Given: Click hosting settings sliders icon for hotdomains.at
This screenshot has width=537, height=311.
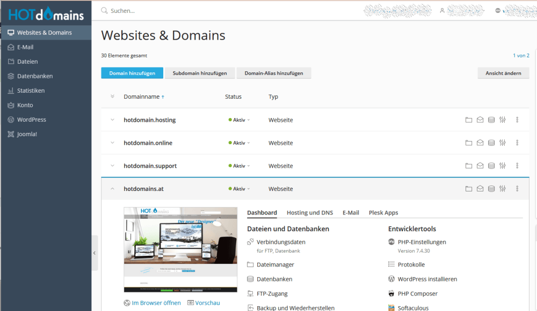Looking at the screenshot, I should pos(503,189).
